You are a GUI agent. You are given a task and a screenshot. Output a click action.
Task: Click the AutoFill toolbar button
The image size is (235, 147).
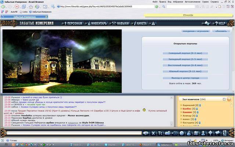pyautogui.click(x=14, y=12)
